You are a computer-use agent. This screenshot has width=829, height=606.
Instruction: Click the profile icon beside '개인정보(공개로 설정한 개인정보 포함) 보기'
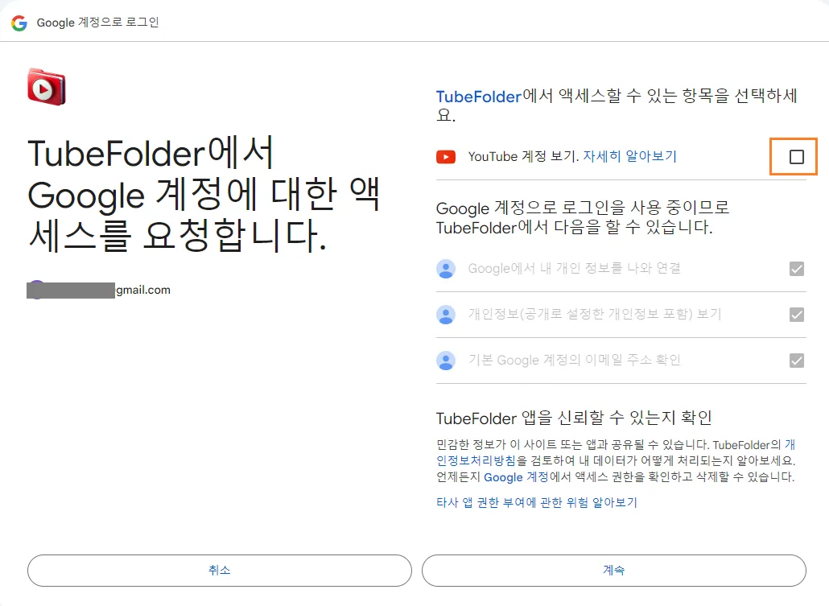point(446,315)
